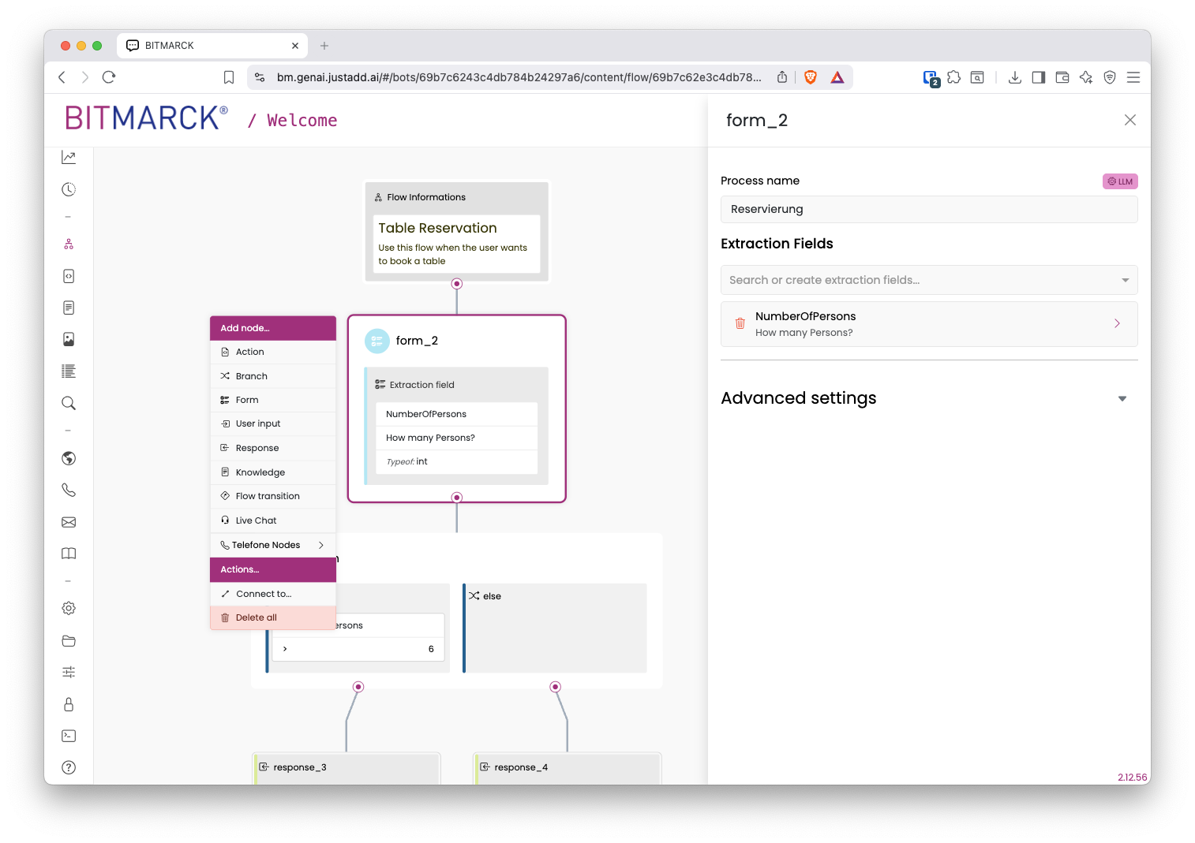Open the history clock icon in sidebar
Image resolution: width=1195 pixels, height=843 pixels.
coord(69,189)
